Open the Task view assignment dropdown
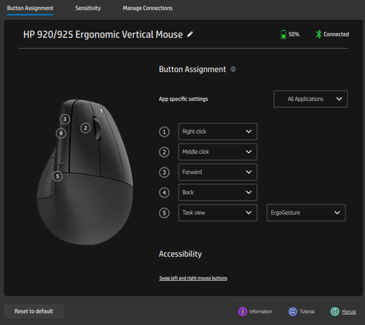 click(218, 213)
